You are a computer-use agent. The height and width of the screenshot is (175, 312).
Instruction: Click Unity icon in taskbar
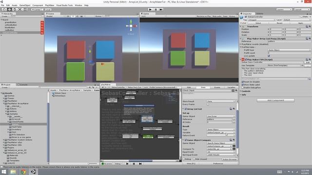tap(34, 172)
